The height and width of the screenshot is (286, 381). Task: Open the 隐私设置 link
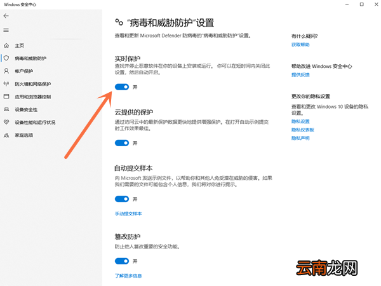(x=300, y=121)
